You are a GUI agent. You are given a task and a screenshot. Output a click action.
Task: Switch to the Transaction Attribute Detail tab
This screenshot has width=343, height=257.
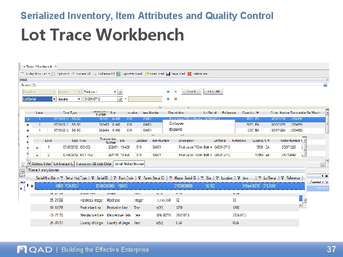(94, 164)
